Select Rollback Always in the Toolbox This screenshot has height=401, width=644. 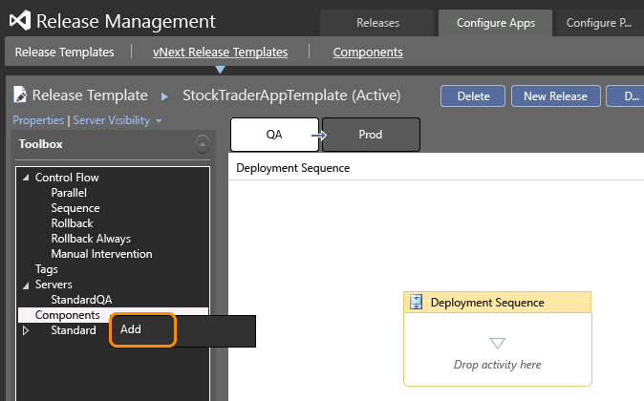pos(91,239)
